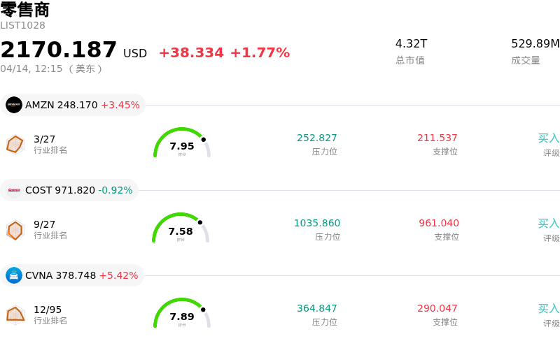Viewport: 560px width, 341px height.
Task: Click the AMZN 7.95 score gauge
Action: pos(182,144)
